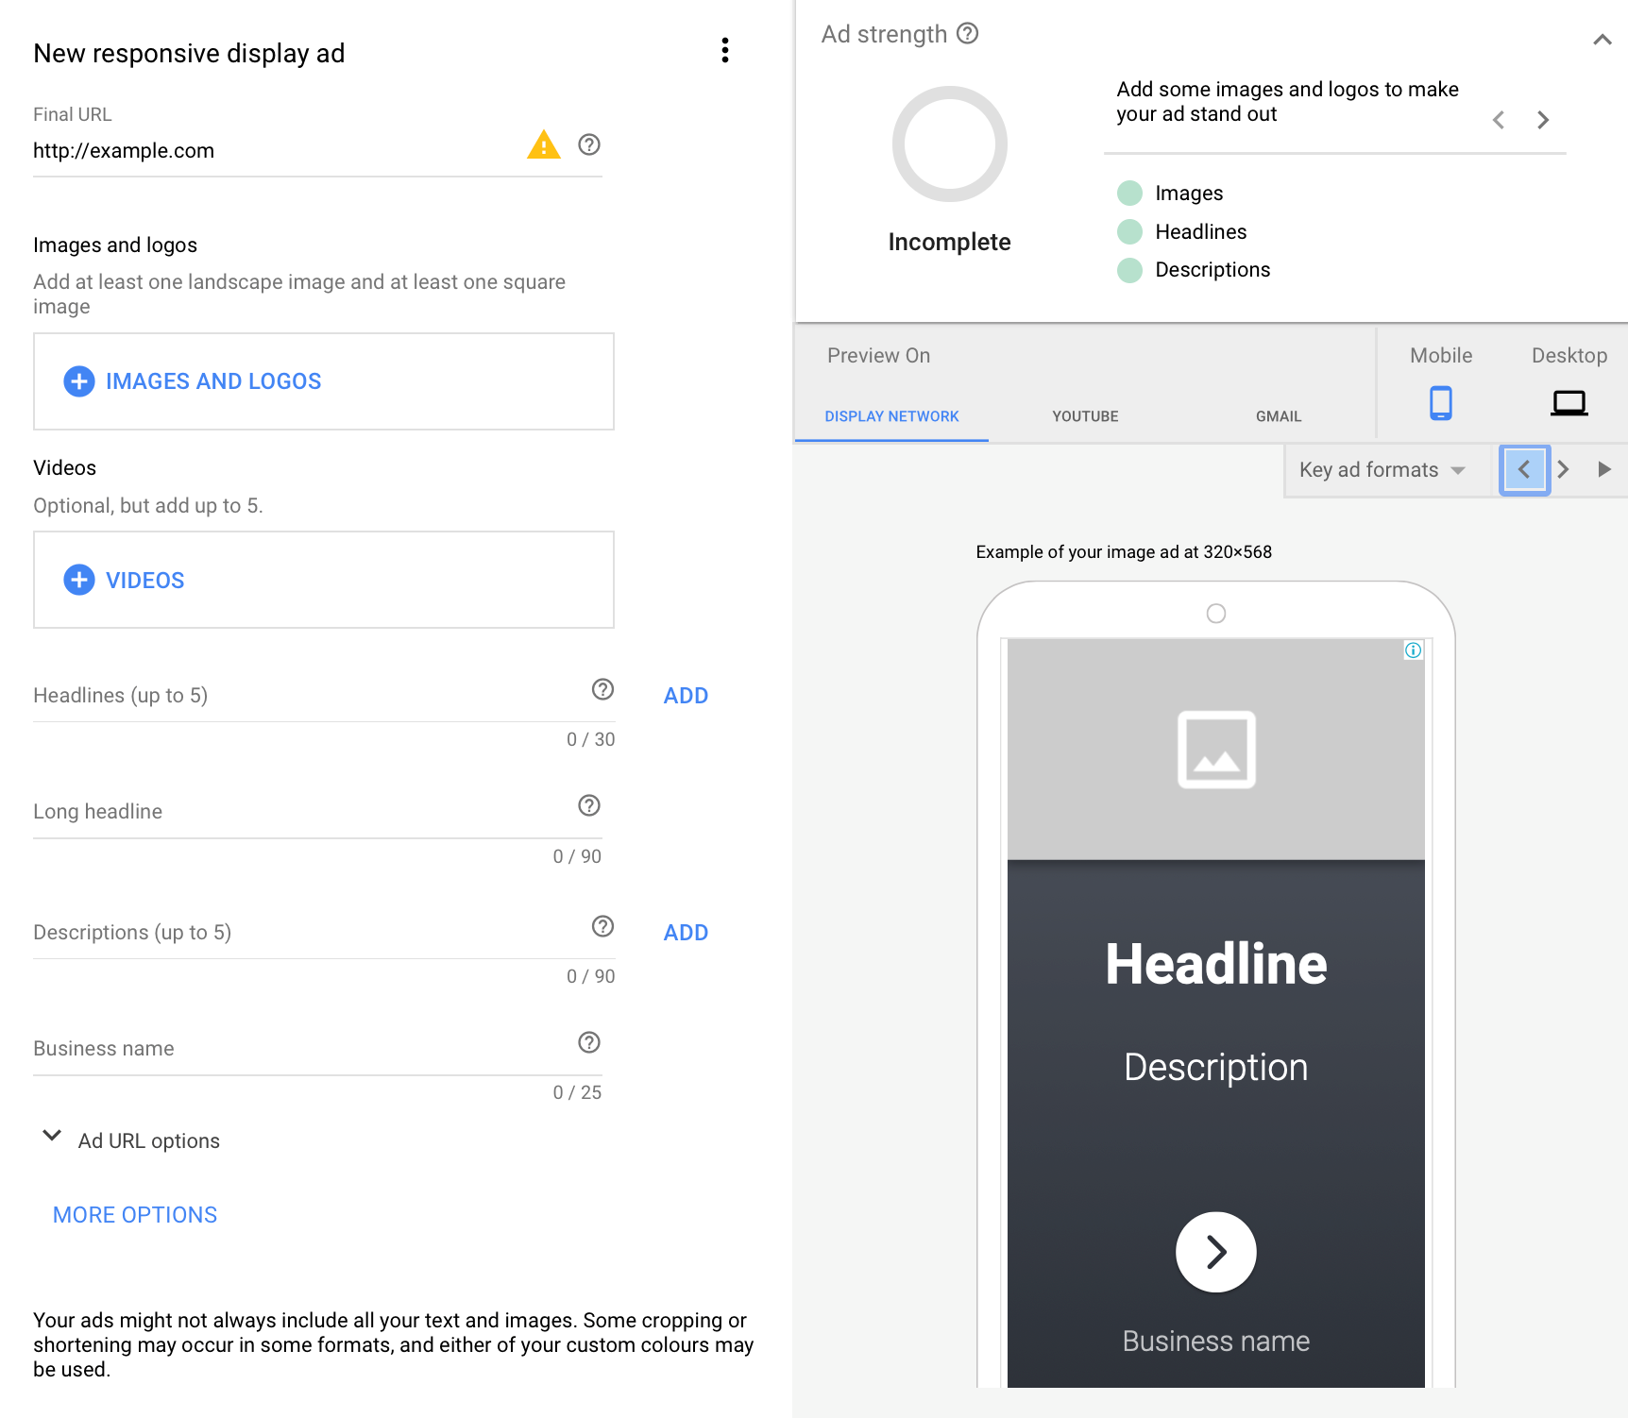Click ADD next to Headlines

(687, 696)
